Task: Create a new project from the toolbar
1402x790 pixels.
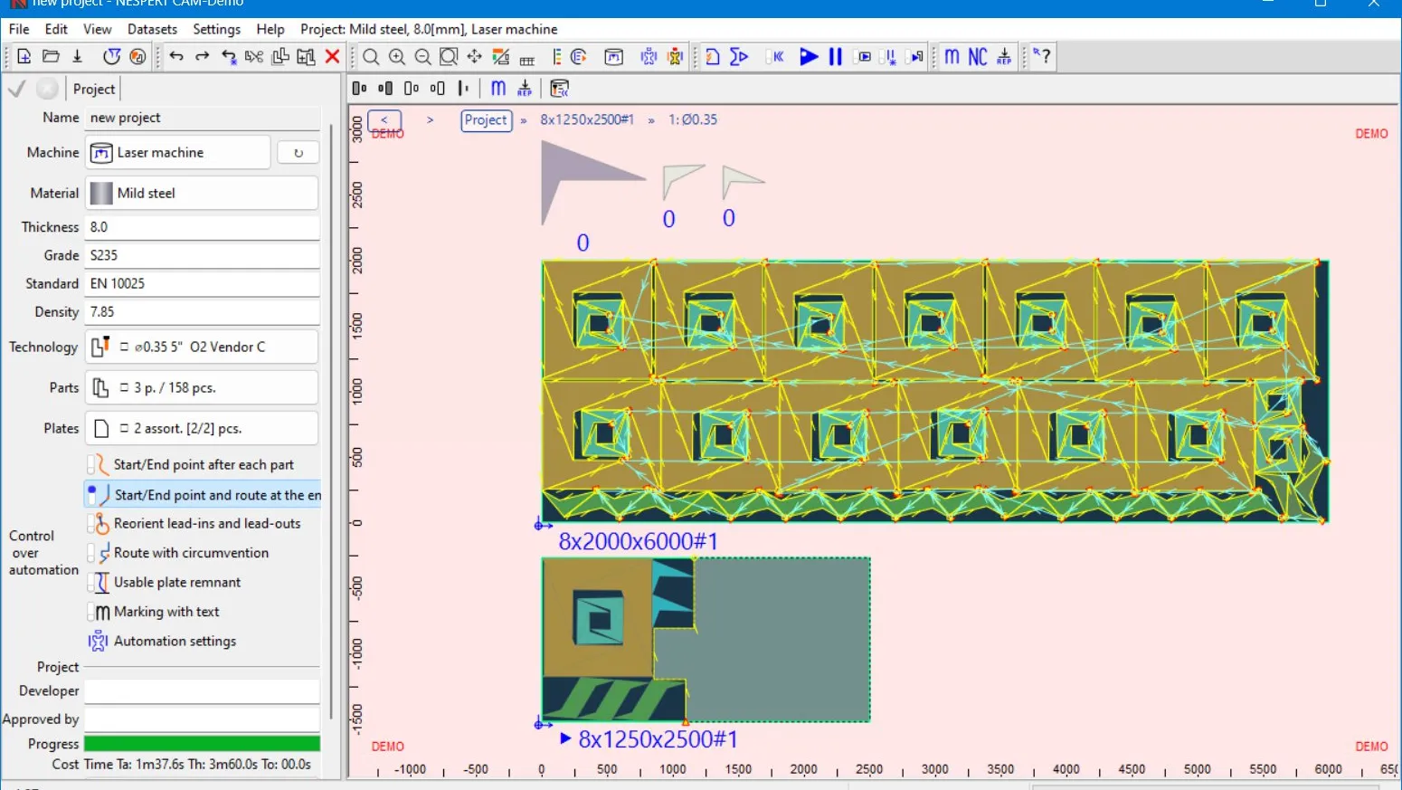Action: (24, 56)
